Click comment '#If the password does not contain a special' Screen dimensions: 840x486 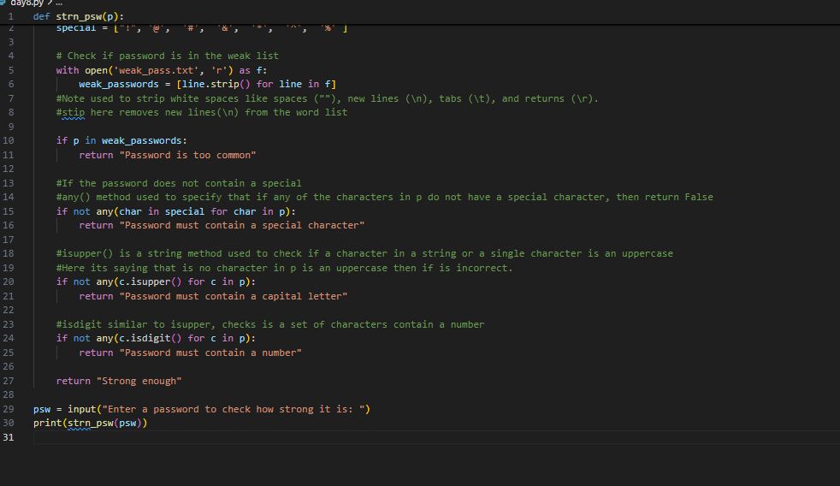tap(179, 183)
